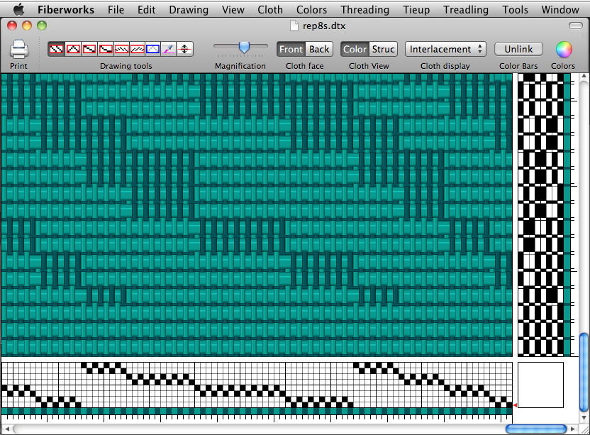Select the red point-twill zigzag drawing tool
Screen dimensions: 590x435
coord(72,49)
